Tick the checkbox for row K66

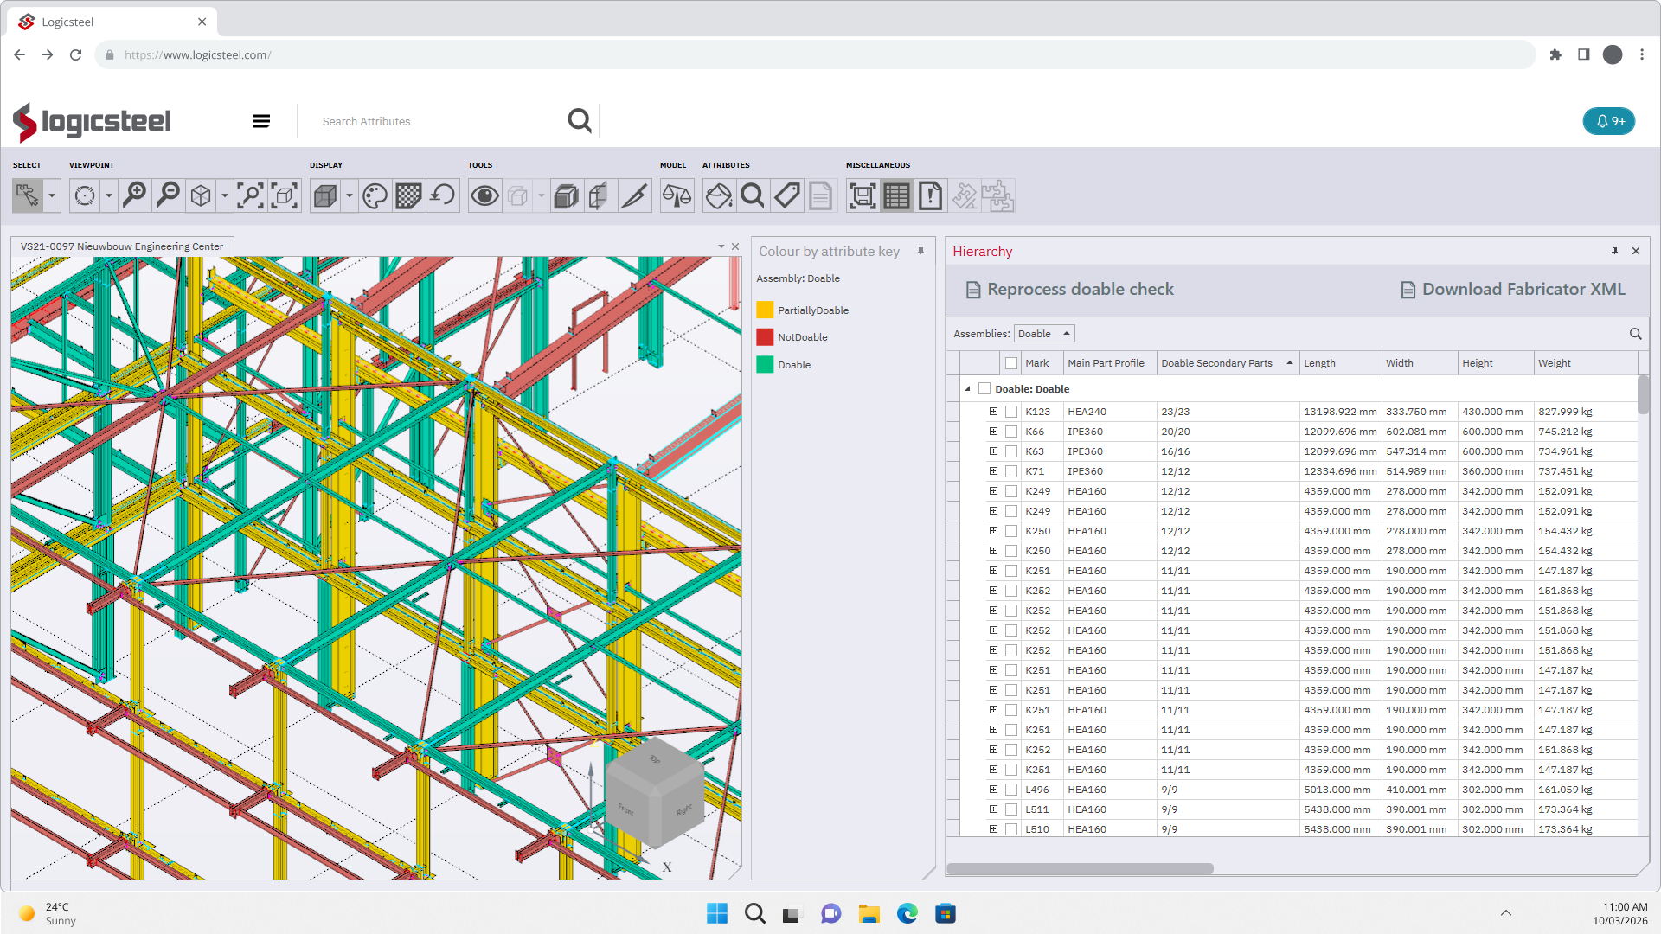click(x=1010, y=432)
